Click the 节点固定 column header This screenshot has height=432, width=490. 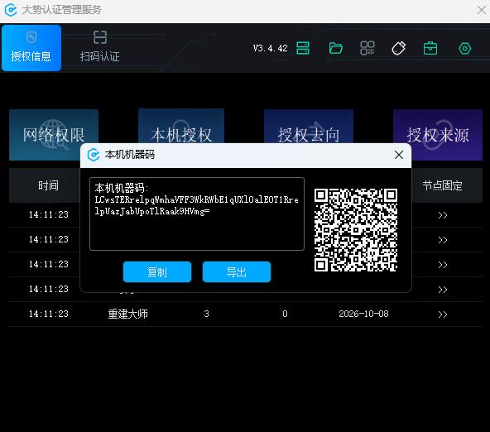pos(442,185)
